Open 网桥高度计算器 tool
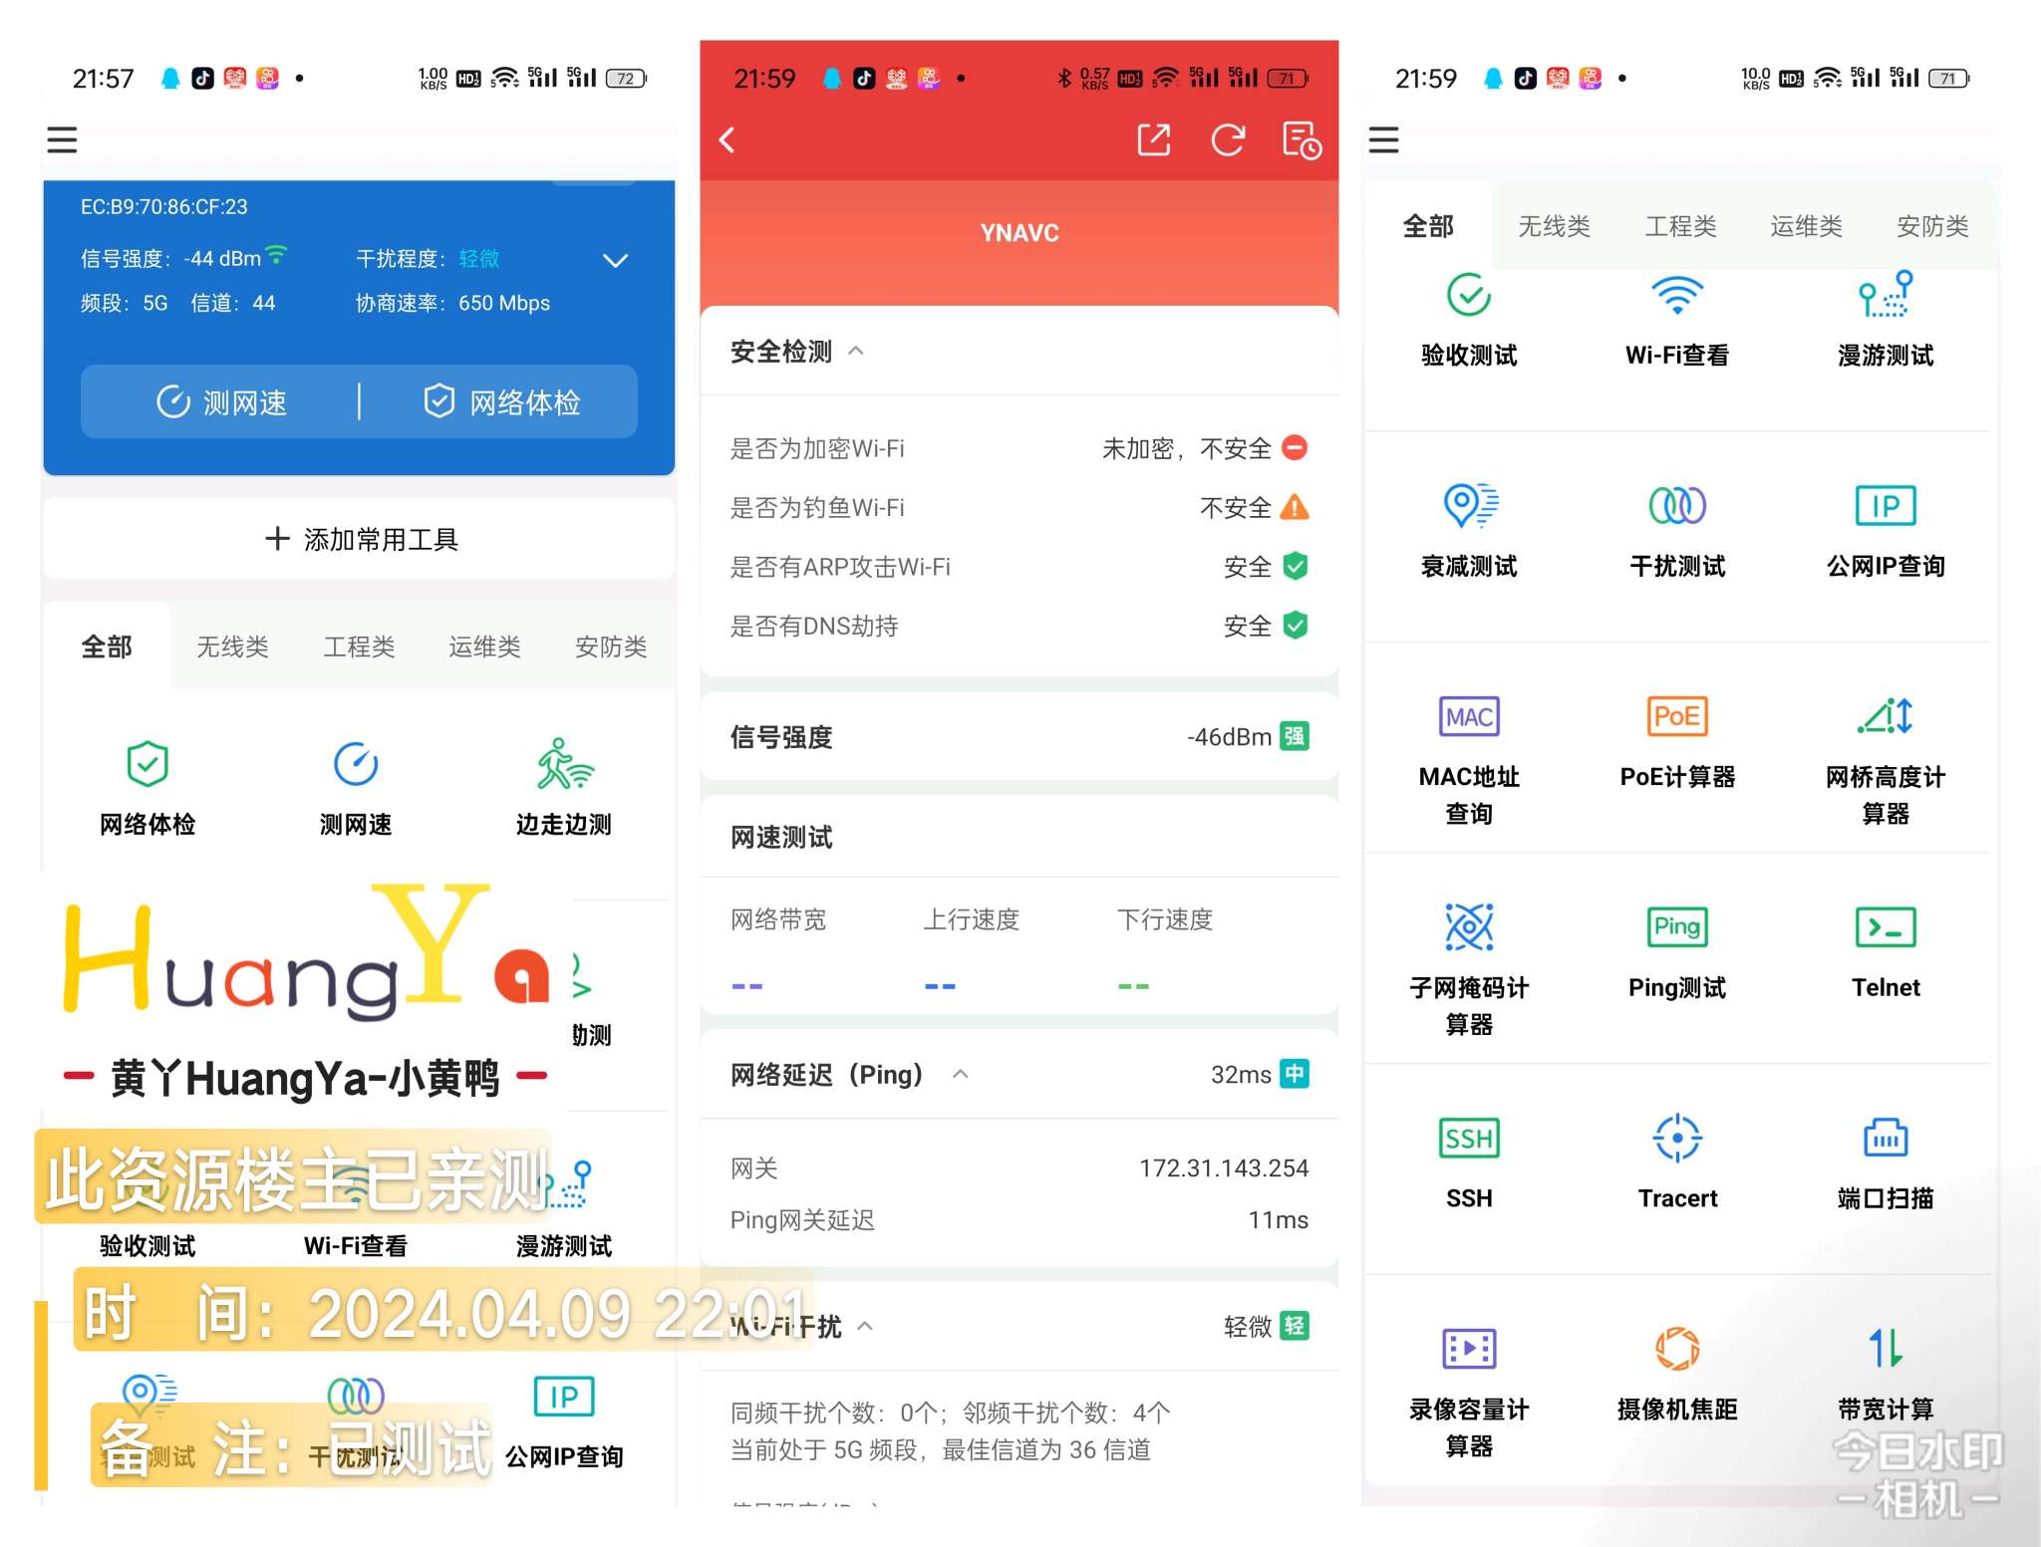Image resolution: width=2041 pixels, height=1547 pixels. (x=1886, y=759)
